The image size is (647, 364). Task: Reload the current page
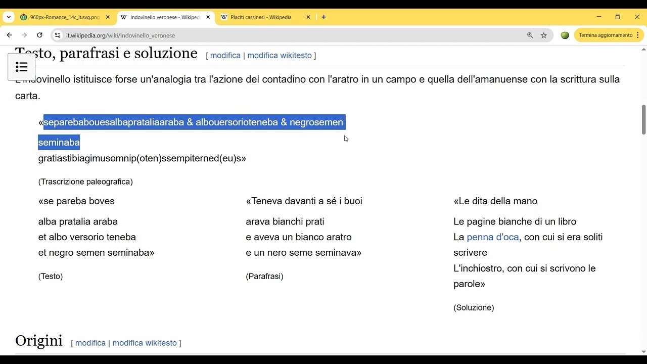click(x=39, y=35)
